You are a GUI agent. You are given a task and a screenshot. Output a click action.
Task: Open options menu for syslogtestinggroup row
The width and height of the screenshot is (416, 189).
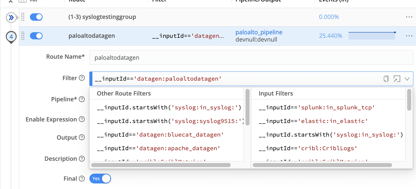tap(409, 17)
